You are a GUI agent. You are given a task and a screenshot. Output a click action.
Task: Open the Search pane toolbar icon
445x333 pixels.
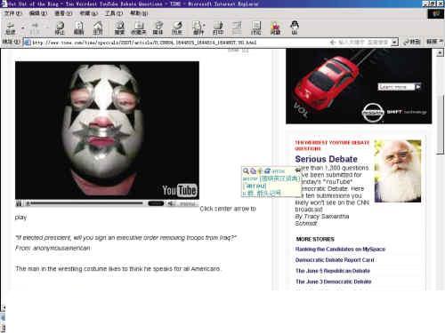(119, 28)
